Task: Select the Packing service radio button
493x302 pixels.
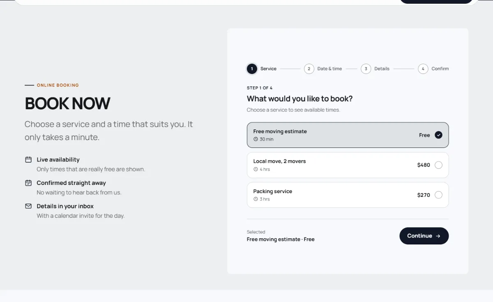Action: tap(438, 195)
